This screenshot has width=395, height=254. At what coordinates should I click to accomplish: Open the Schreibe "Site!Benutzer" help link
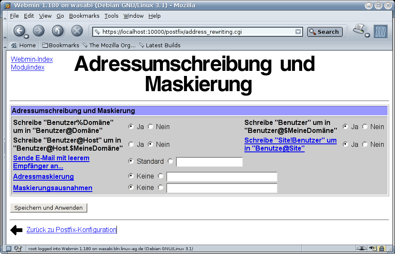[290, 144]
